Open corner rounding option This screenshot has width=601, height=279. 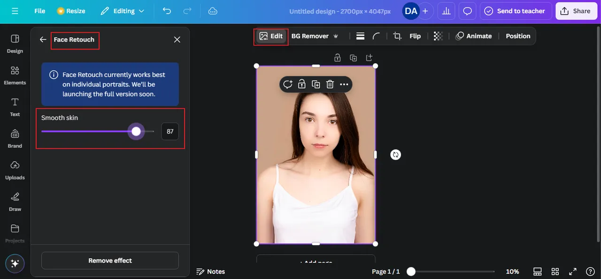(376, 36)
